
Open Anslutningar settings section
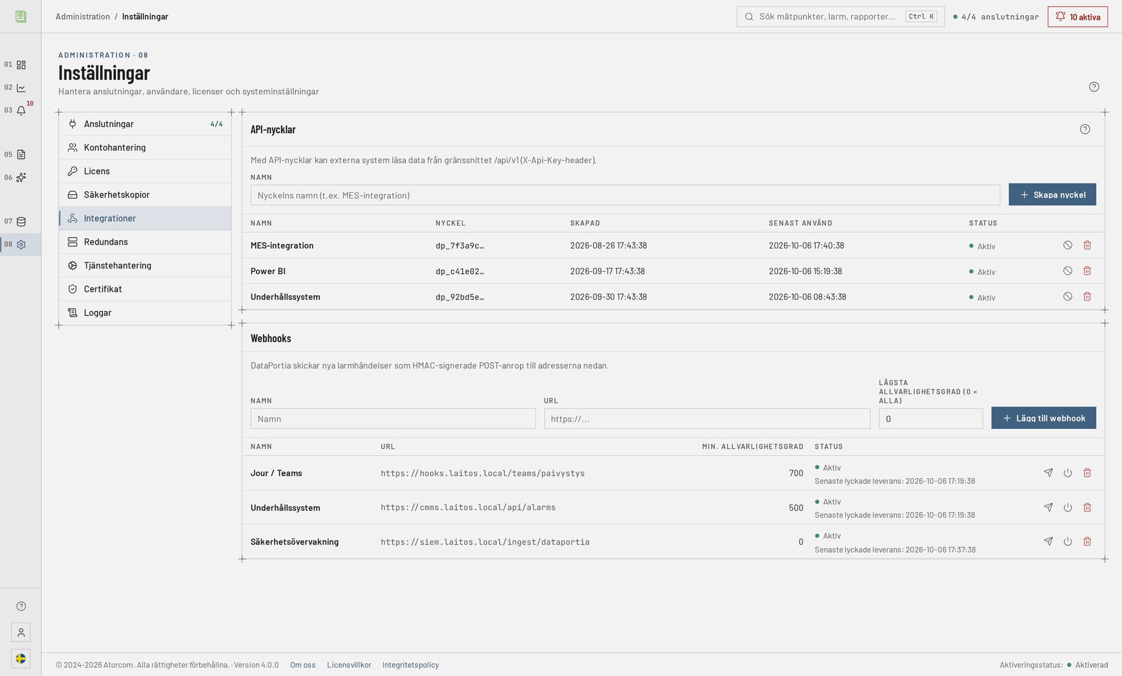[145, 124]
